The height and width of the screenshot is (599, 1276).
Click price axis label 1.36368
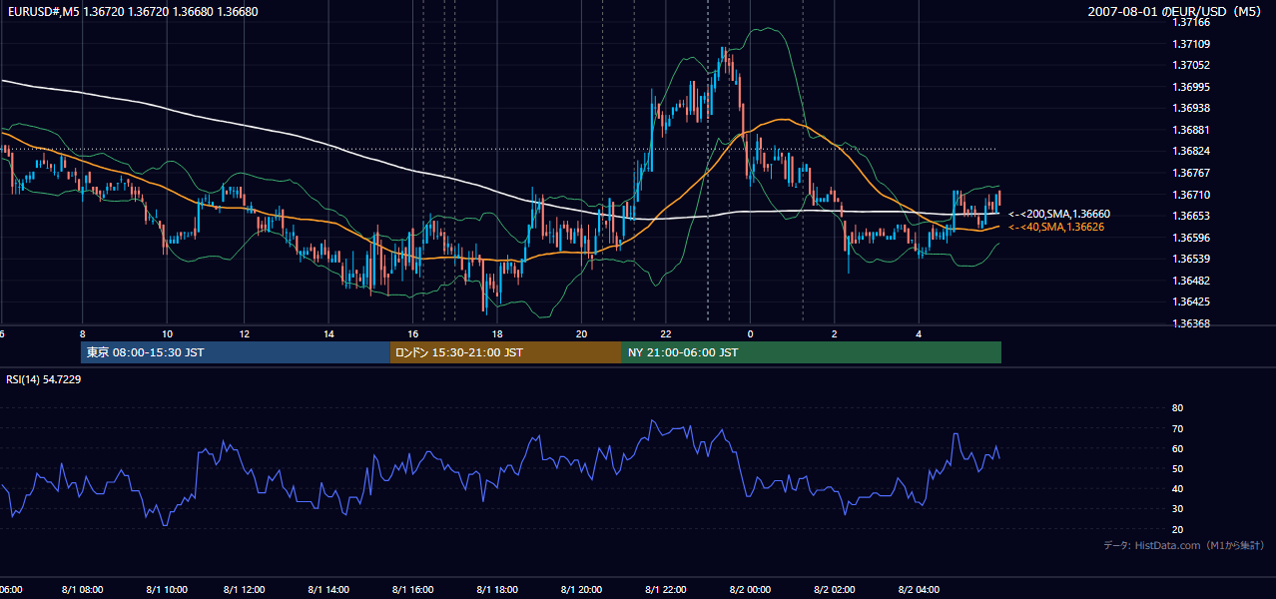(x=1191, y=323)
